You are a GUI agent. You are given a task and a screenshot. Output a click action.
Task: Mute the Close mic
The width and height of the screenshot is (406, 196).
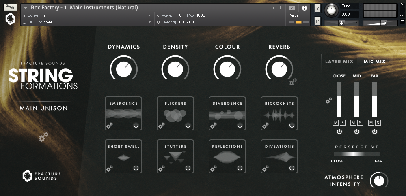336,122
